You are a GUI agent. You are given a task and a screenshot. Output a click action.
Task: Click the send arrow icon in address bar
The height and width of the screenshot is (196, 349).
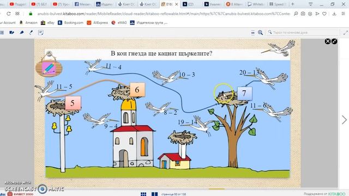click(317, 14)
